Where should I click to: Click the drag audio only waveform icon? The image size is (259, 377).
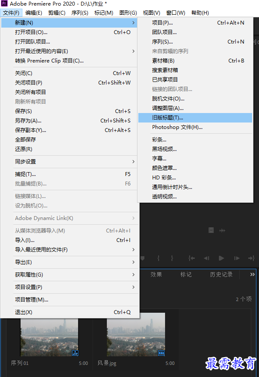(222, 231)
